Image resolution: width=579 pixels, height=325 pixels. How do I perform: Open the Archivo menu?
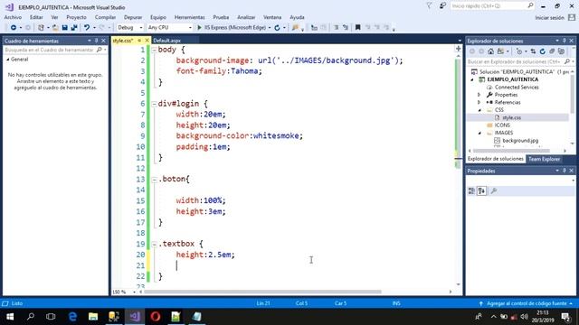pyautogui.click(x=13, y=17)
